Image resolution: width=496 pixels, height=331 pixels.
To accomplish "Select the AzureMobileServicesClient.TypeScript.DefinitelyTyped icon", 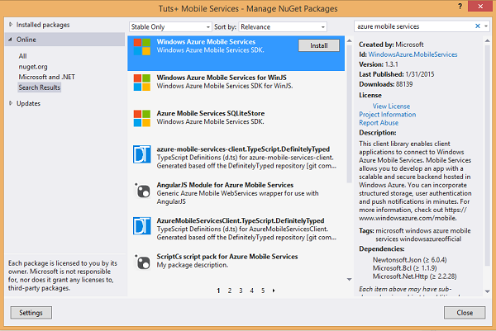I will [142, 226].
